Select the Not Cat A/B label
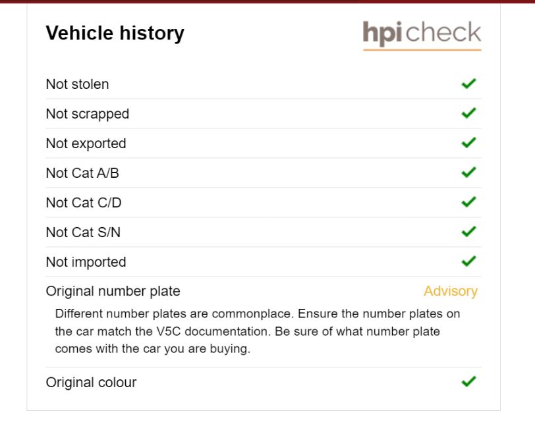 (82, 173)
